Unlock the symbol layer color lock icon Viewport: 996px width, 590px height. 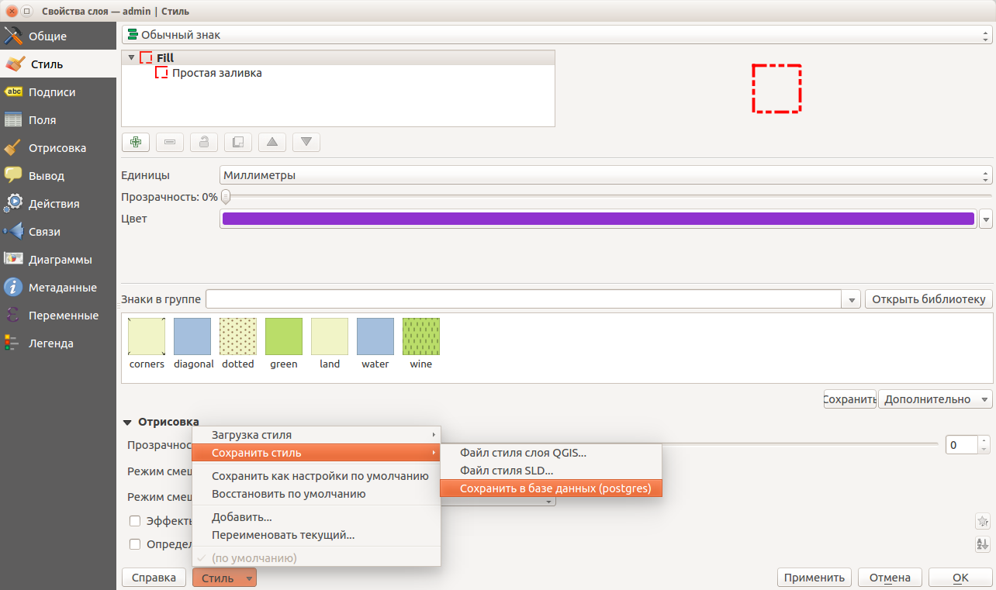point(203,142)
